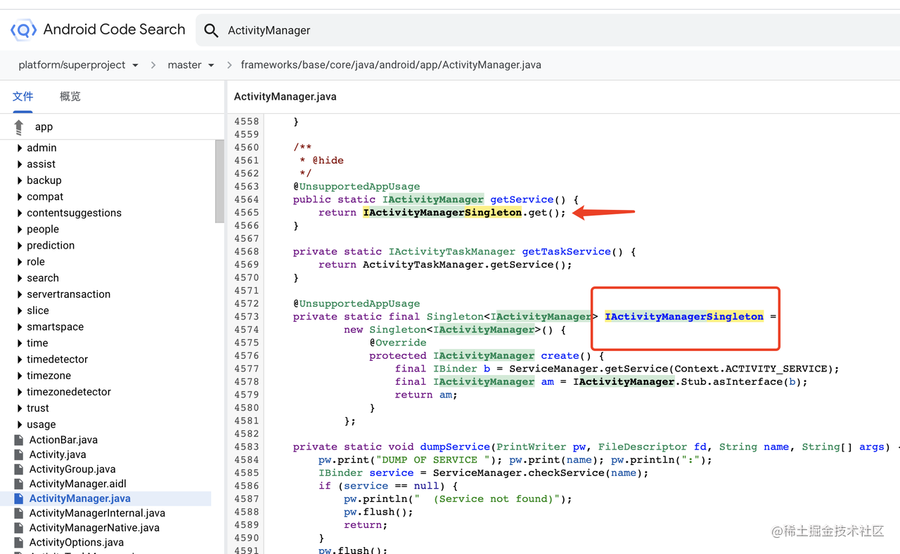This screenshot has height=554, width=900.
Task: Switch to the 文件 tab
Action: click(23, 96)
